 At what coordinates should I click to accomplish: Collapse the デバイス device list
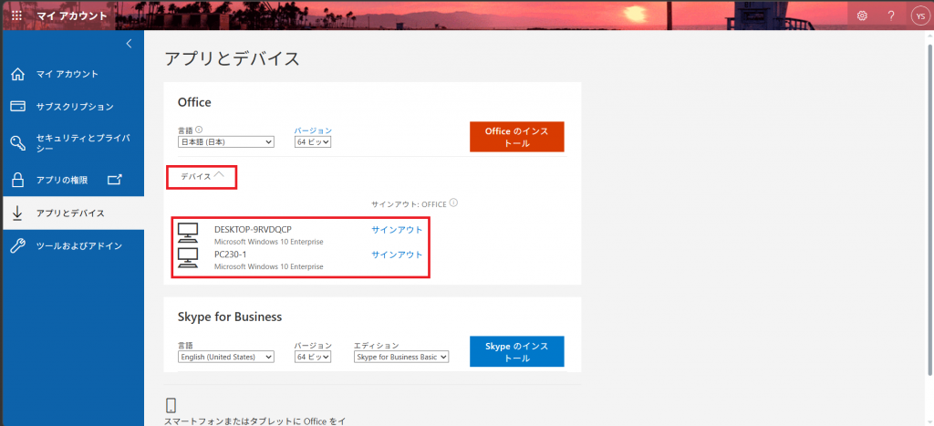pyautogui.click(x=202, y=176)
